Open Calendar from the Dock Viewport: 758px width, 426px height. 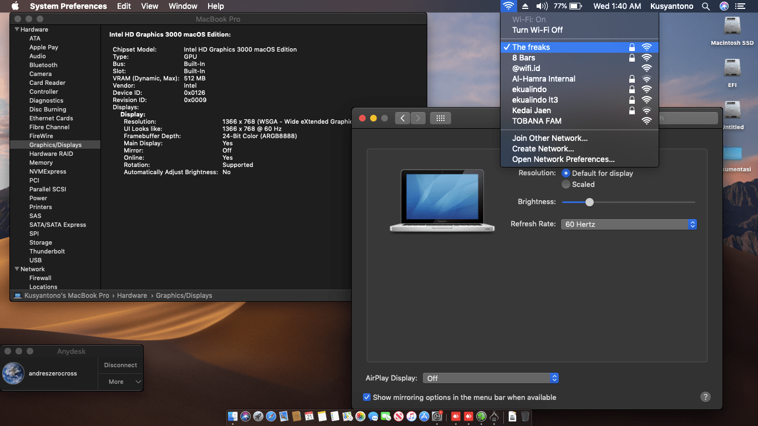[x=310, y=416]
